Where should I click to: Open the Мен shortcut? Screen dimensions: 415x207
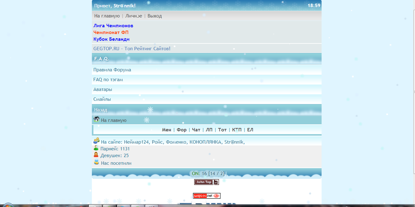[x=167, y=130]
